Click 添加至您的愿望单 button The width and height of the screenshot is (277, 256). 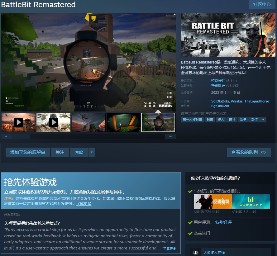pyautogui.click(x=28, y=152)
